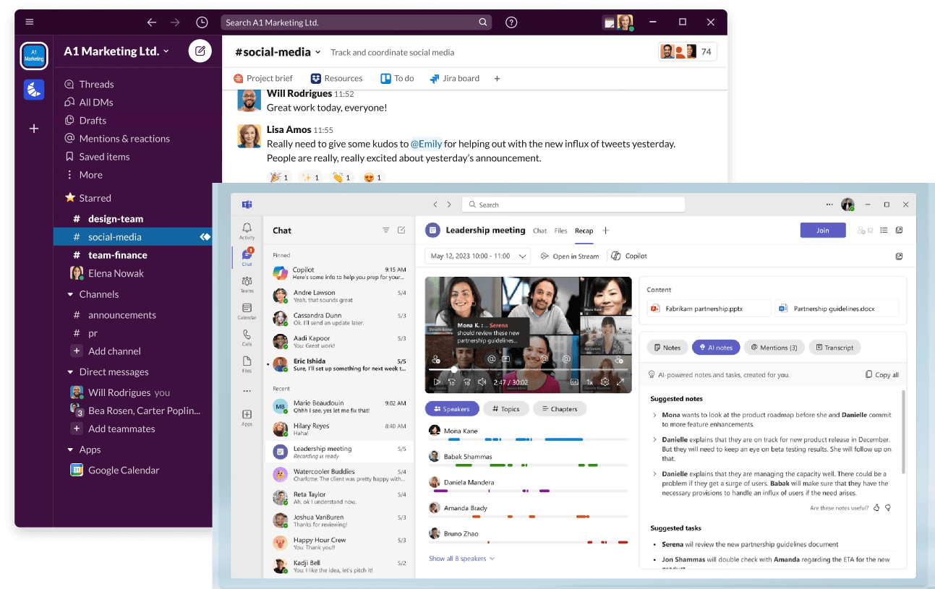935x589 pixels.
Task: Change the 1x playback speed
Action: (x=589, y=382)
